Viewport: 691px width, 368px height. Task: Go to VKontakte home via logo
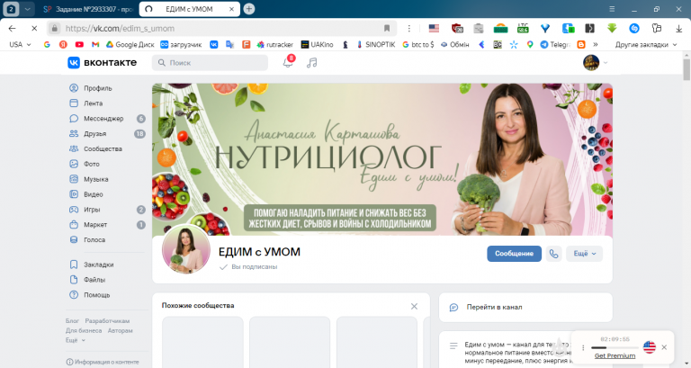pyautogui.click(x=103, y=63)
